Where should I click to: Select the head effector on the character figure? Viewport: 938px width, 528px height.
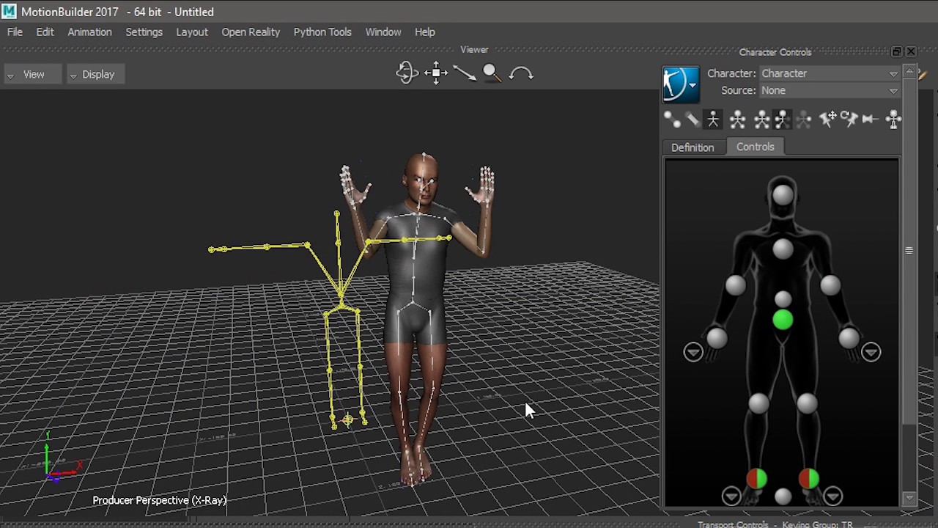783,195
